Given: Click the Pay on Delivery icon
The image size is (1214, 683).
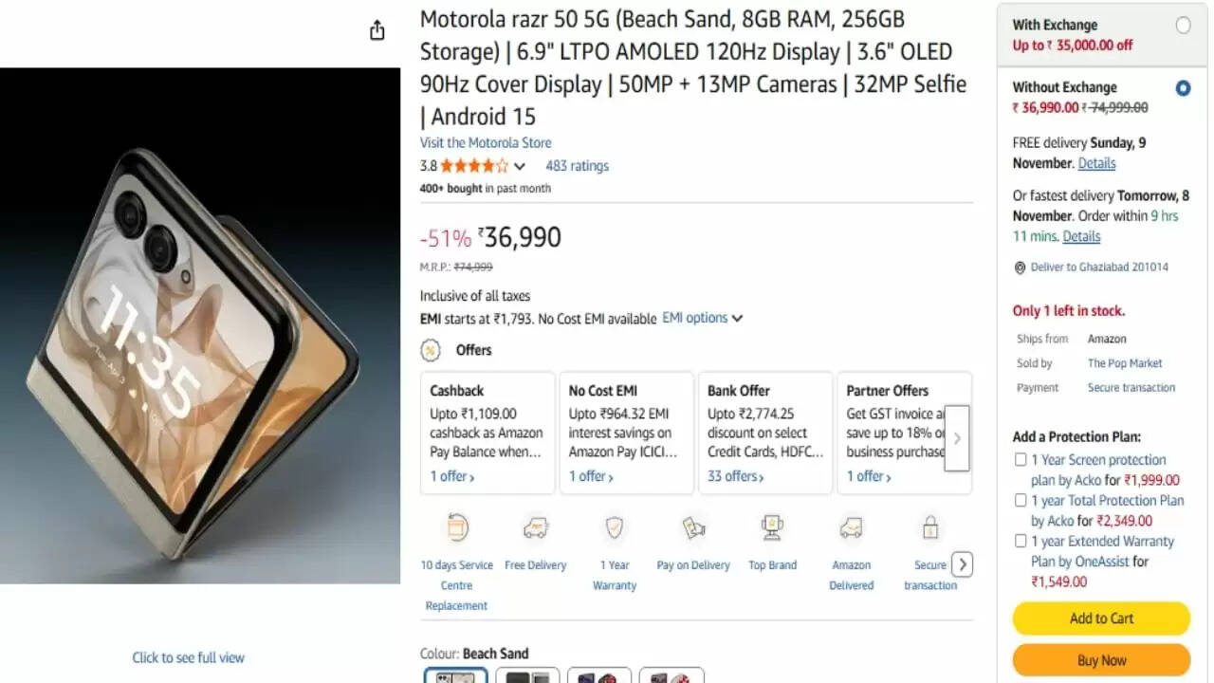Looking at the screenshot, I should pos(692,528).
